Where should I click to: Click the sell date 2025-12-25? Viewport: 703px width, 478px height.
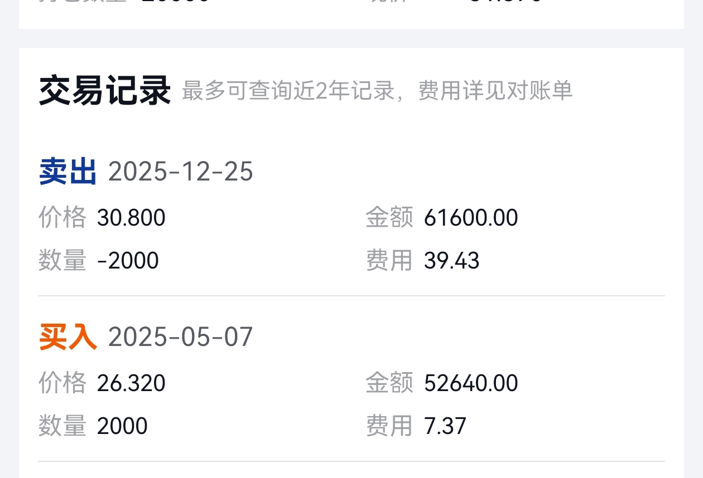click(x=181, y=172)
